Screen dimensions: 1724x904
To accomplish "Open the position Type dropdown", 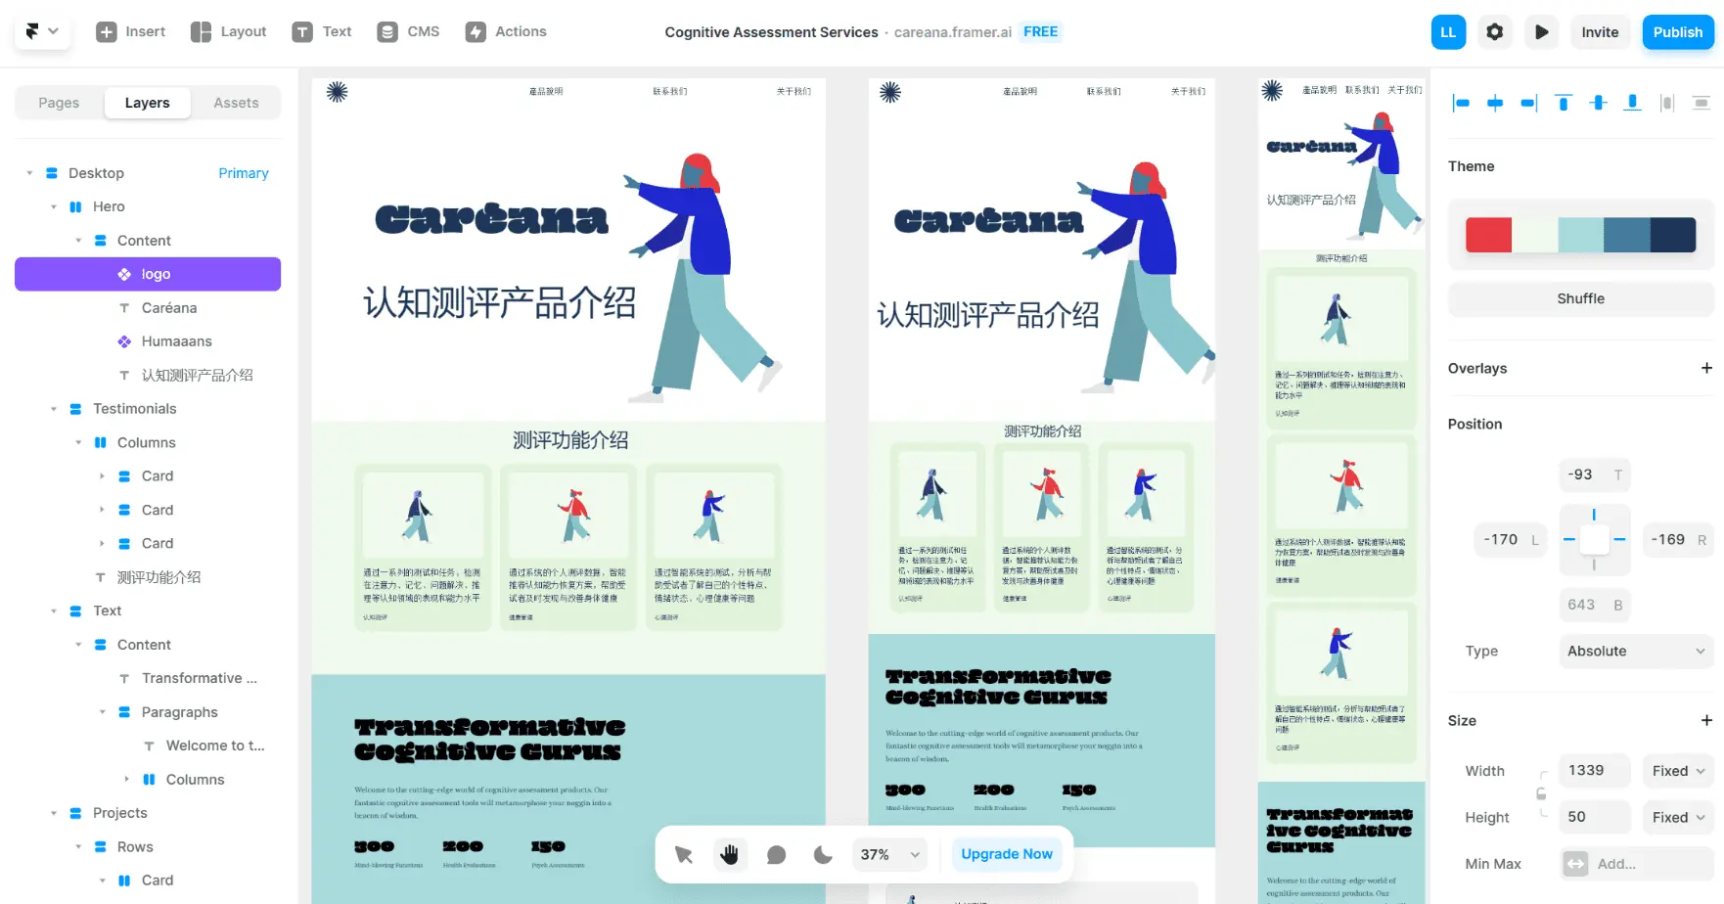I will pyautogui.click(x=1634, y=652).
